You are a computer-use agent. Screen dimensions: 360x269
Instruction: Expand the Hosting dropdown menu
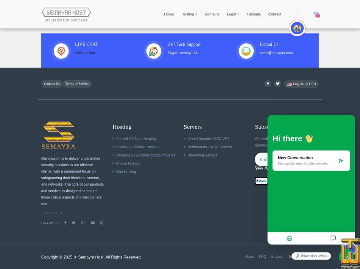(x=189, y=14)
